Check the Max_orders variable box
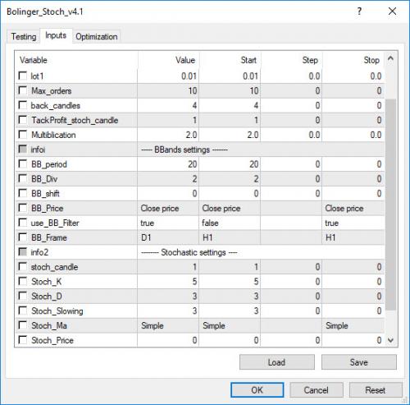 22,90
